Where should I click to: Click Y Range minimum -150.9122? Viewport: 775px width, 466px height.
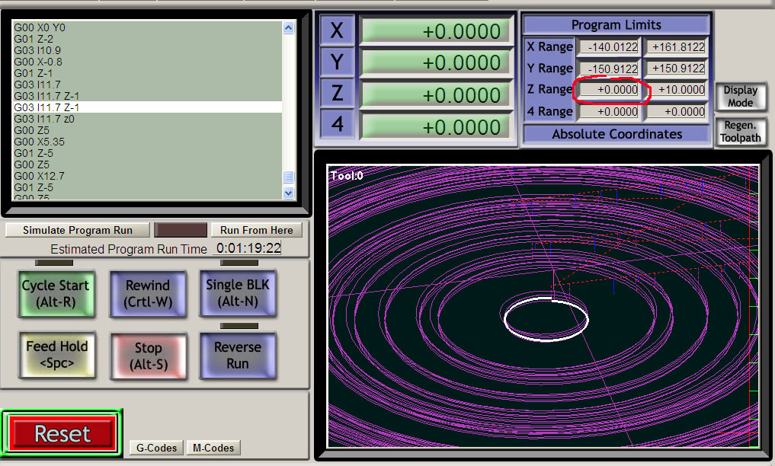tap(609, 69)
